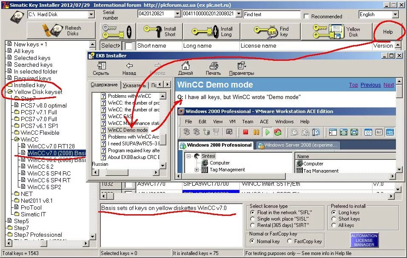The image size is (407, 258).
Task: Open Automation License Manager
Action: pos(364,240)
